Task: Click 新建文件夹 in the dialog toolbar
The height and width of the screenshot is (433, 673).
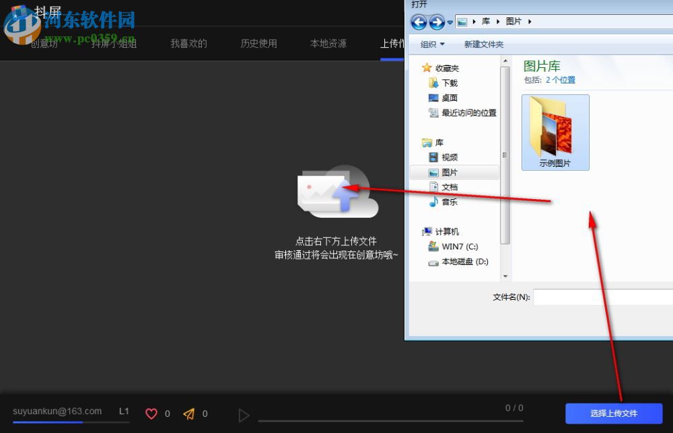Action: coord(483,44)
